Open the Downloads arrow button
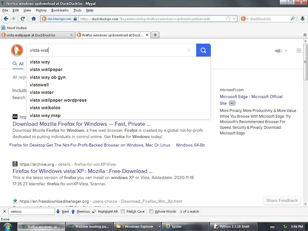 (x=303, y=19)
